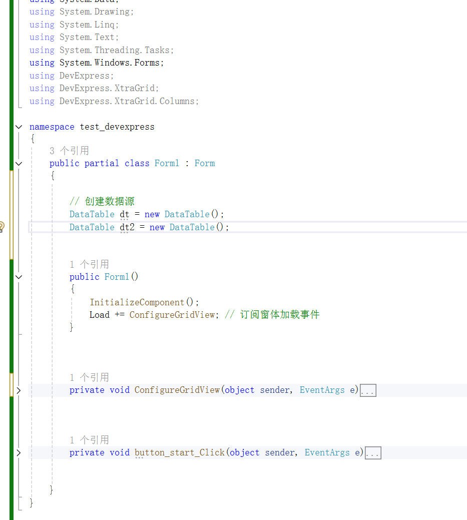Collapse the Form1 class block
This screenshot has width=467, height=520.
19,164
